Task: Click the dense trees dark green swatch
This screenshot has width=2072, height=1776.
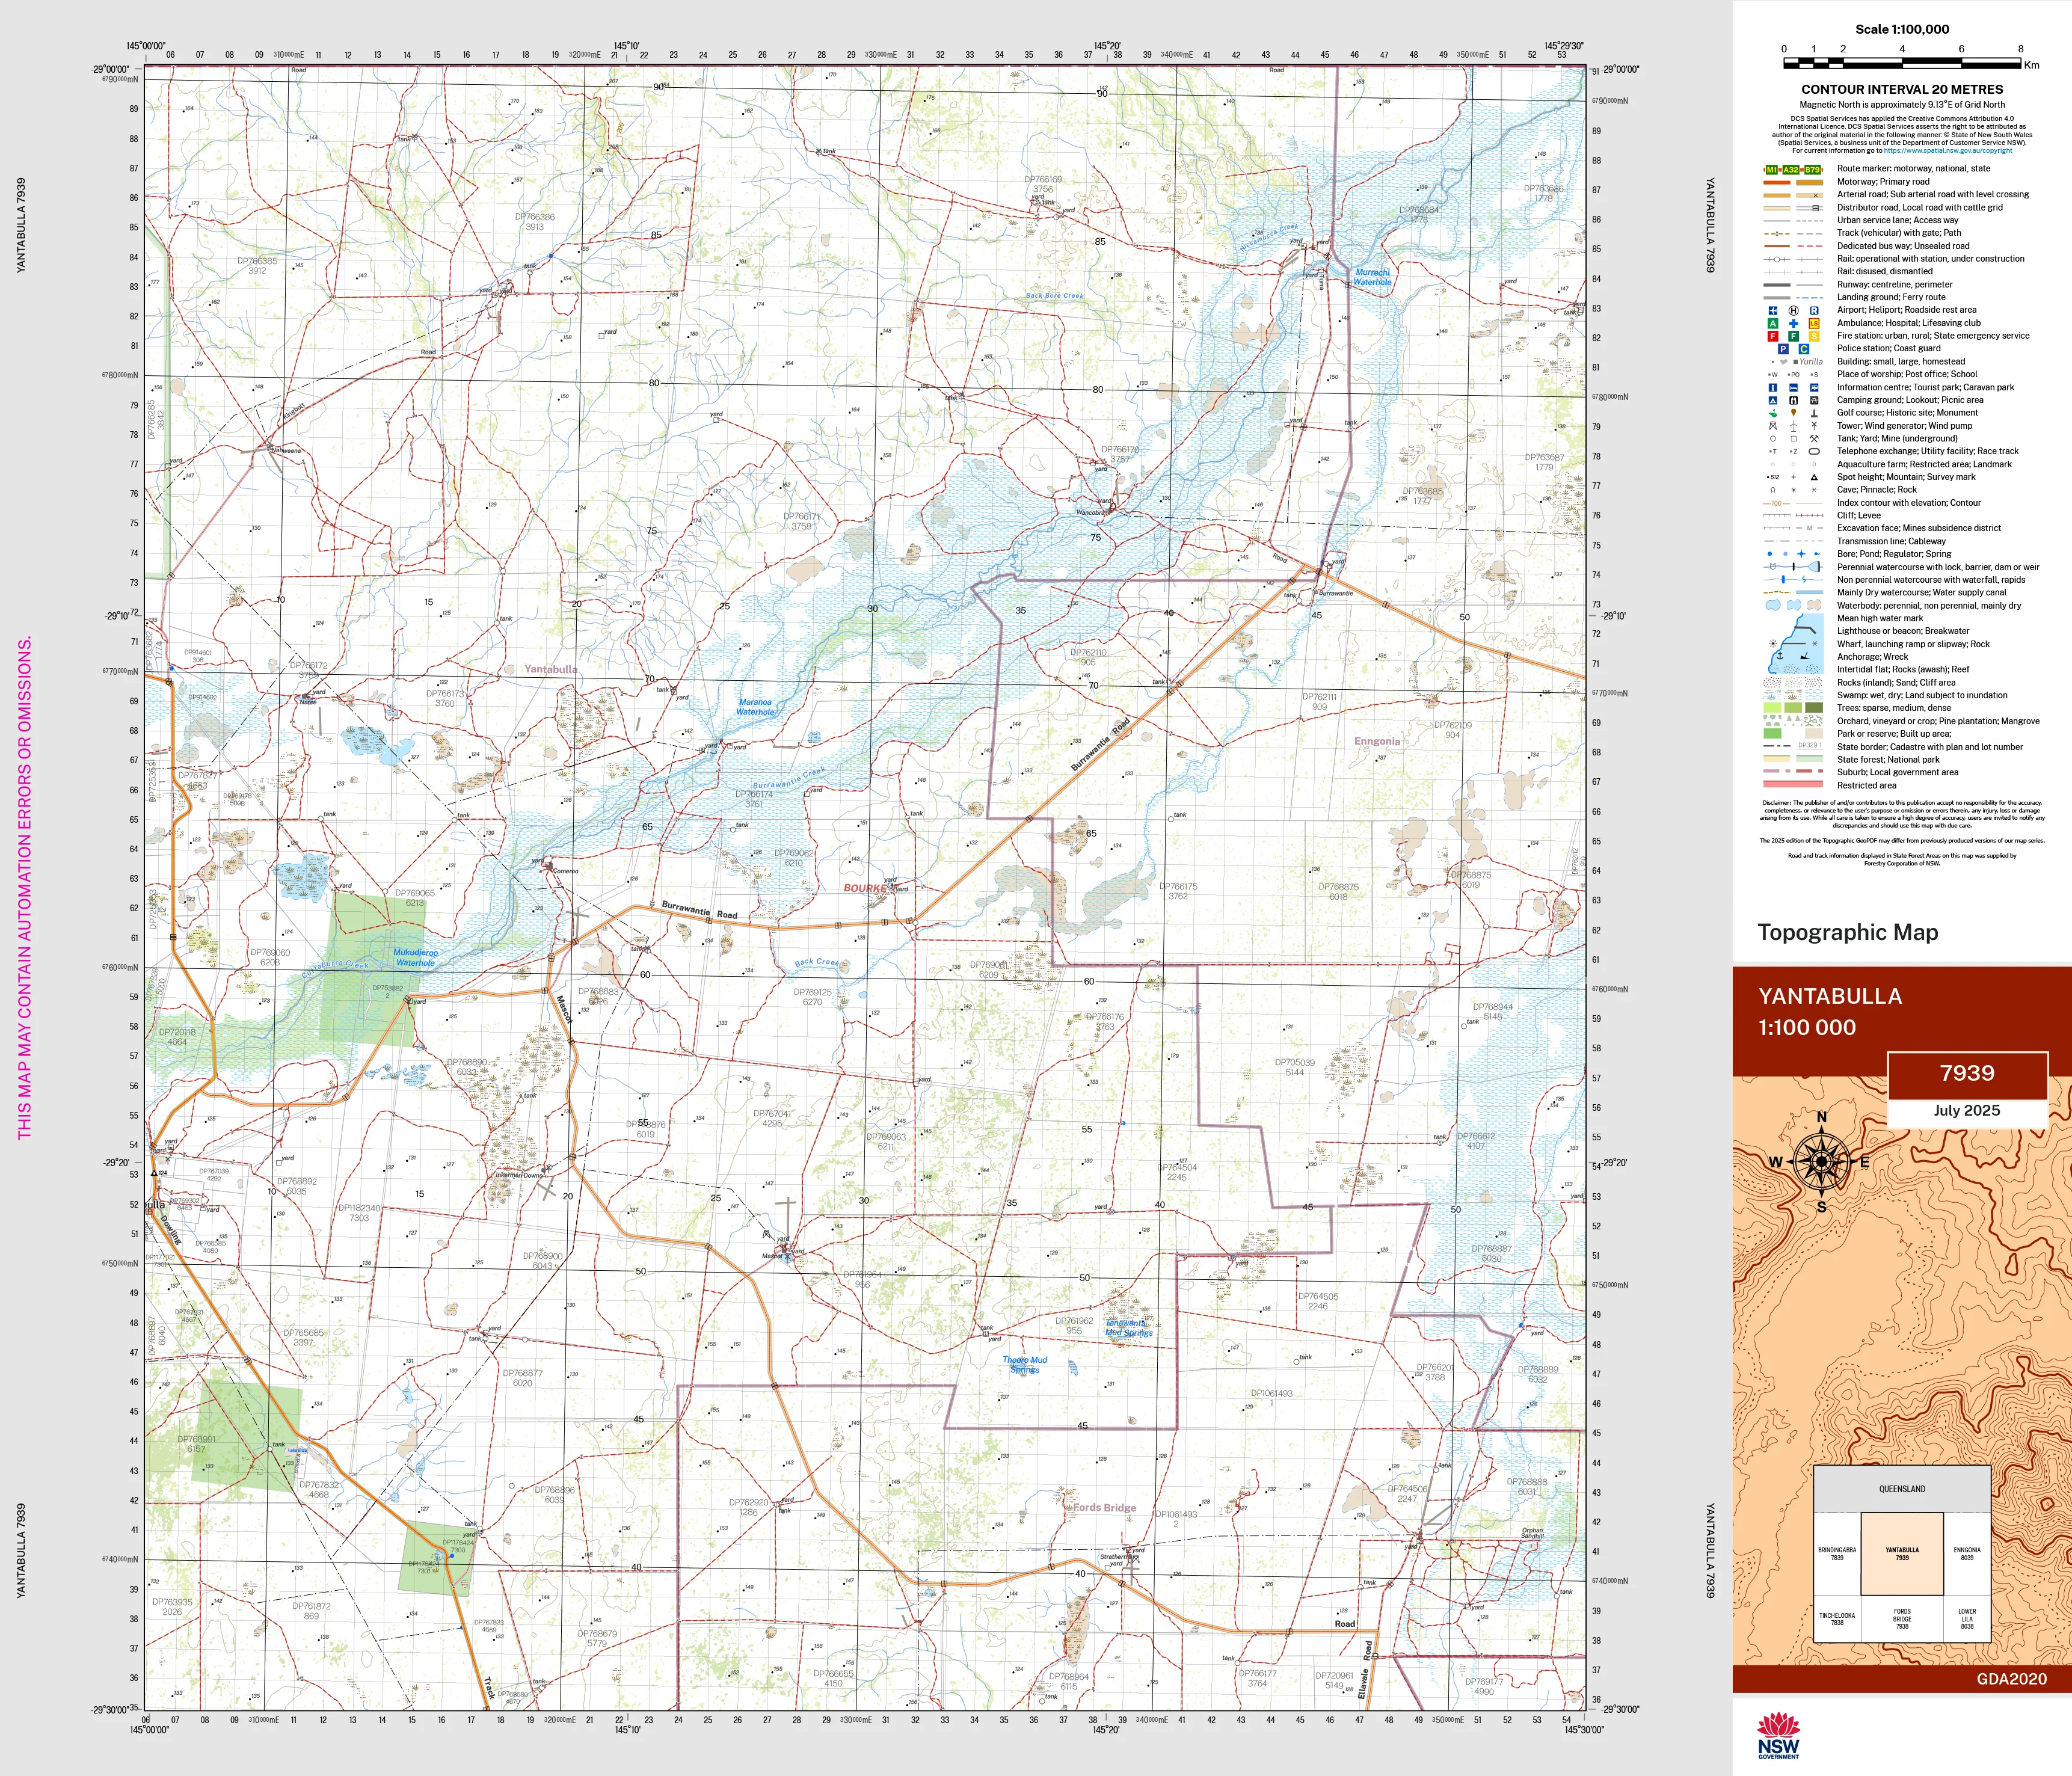Action: tap(1814, 708)
